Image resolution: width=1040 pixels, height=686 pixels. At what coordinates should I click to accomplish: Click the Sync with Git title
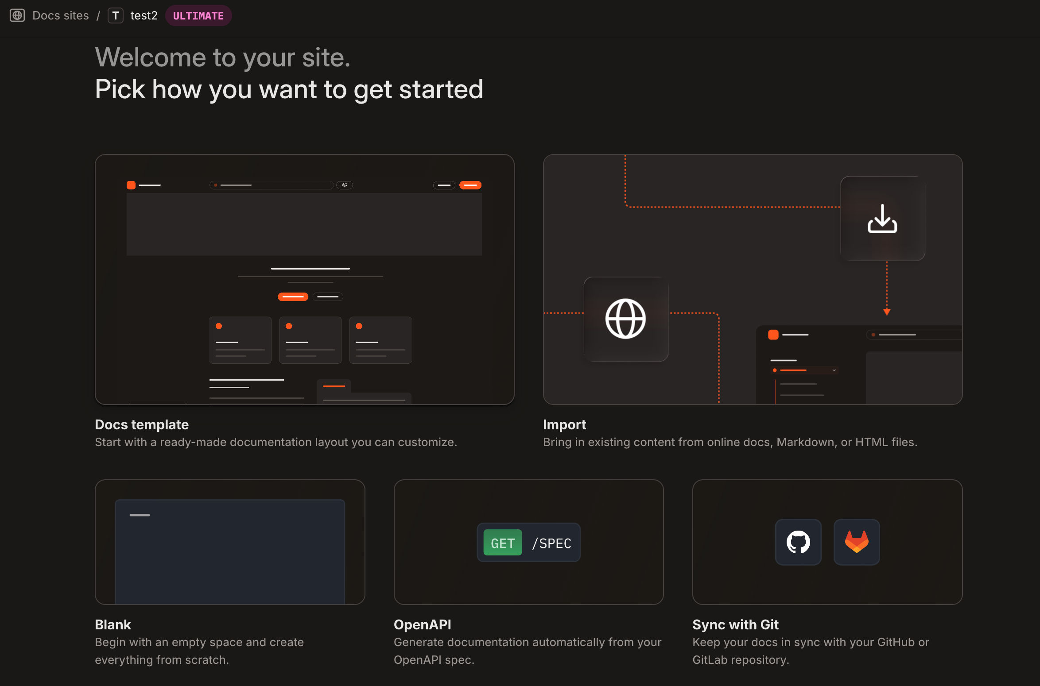(735, 624)
